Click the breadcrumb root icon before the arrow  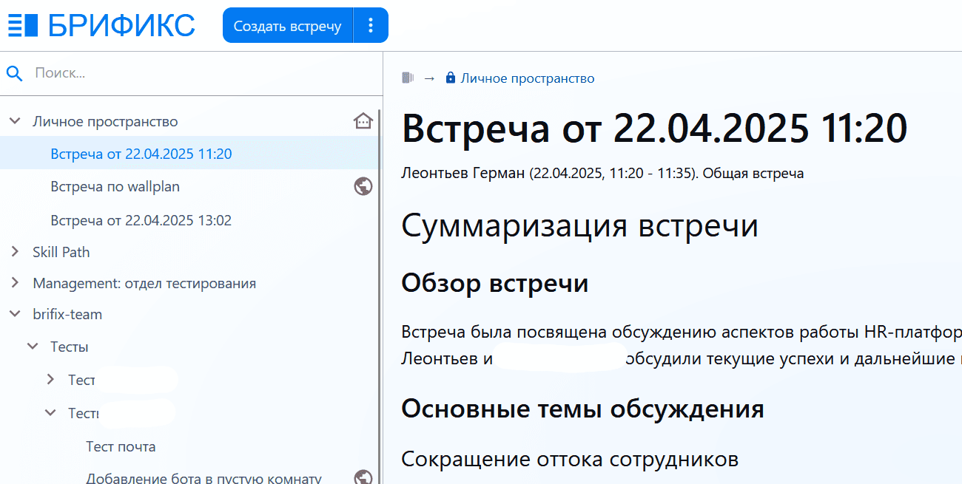[407, 78]
